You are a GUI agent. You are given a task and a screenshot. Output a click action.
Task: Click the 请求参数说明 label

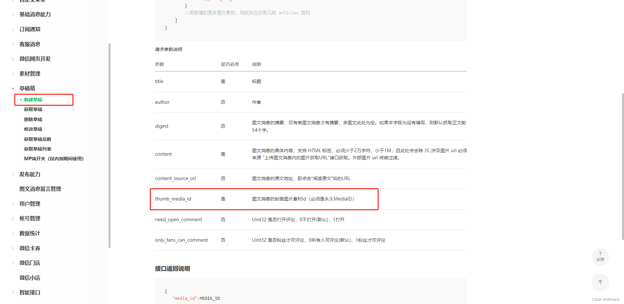click(x=169, y=49)
